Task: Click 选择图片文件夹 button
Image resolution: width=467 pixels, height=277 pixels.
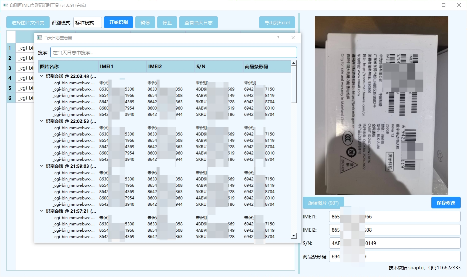Action: tap(28, 23)
